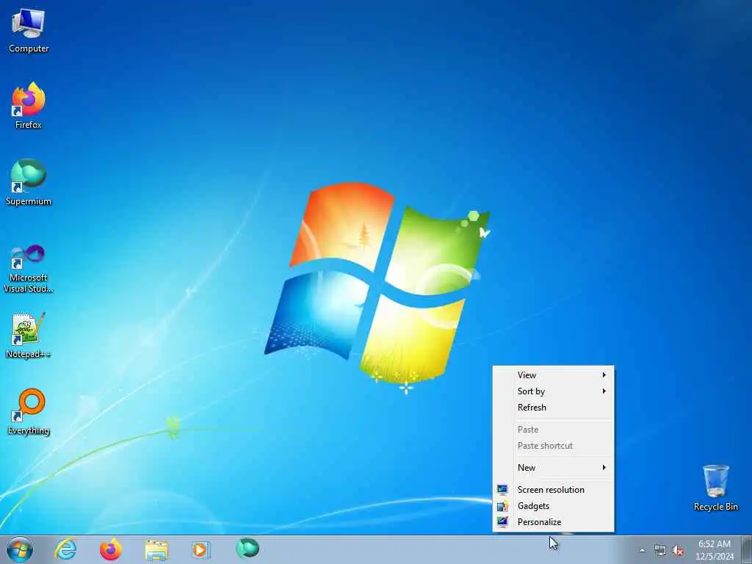Show hidden system tray icons arrow
The height and width of the screenshot is (564, 752).
[642, 551]
